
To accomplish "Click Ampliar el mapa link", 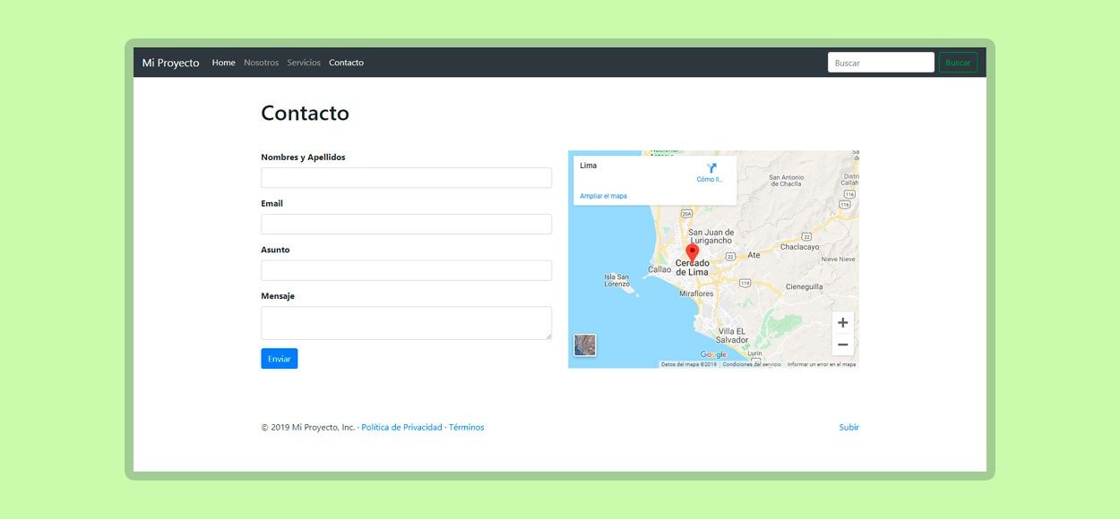I will coord(603,196).
